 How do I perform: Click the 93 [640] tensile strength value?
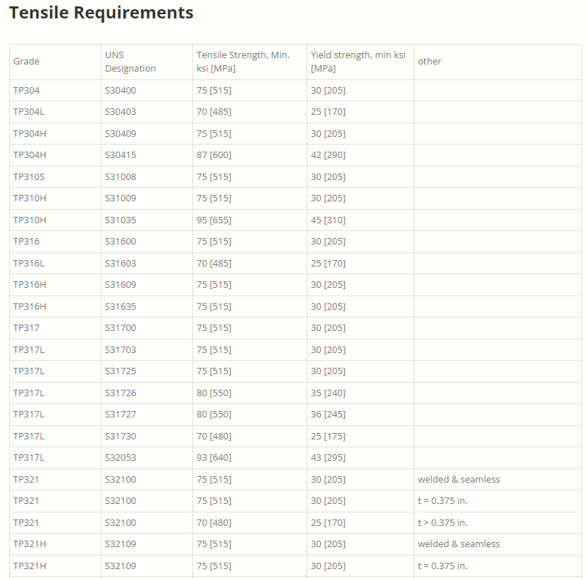click(214, 458)
